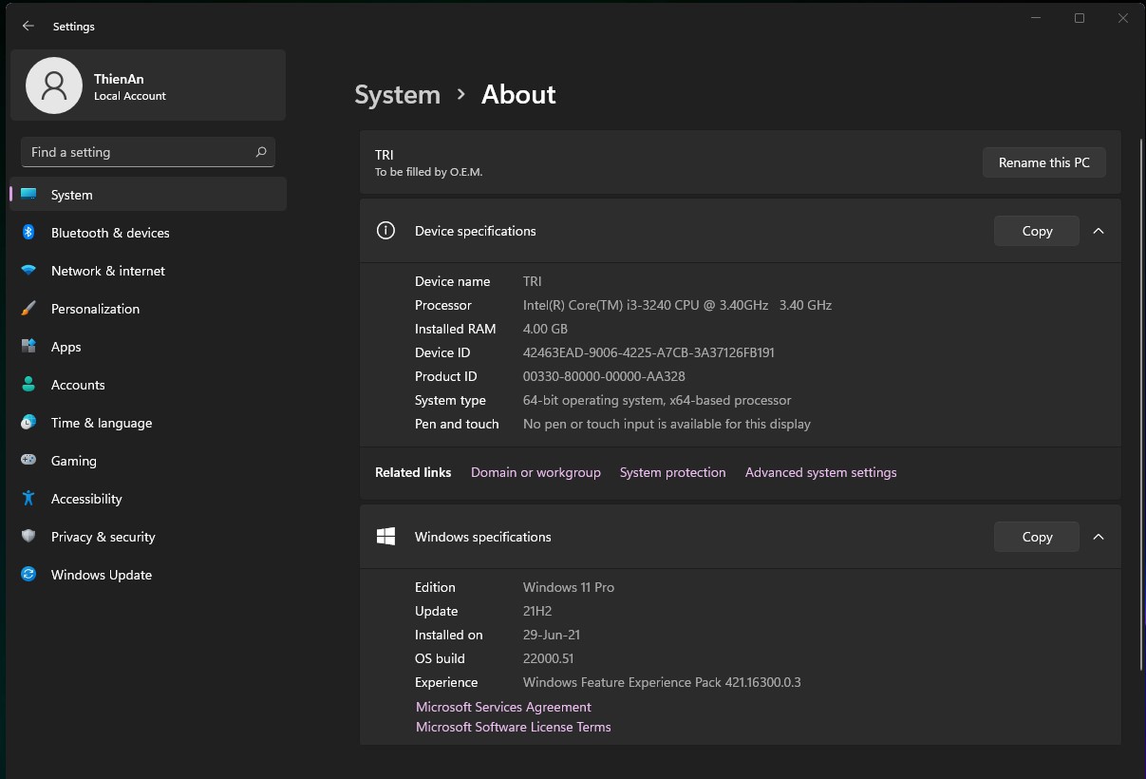1146x779 pixels.
Task: Click the Update value 21H2
Action: [x=537, y=611]
